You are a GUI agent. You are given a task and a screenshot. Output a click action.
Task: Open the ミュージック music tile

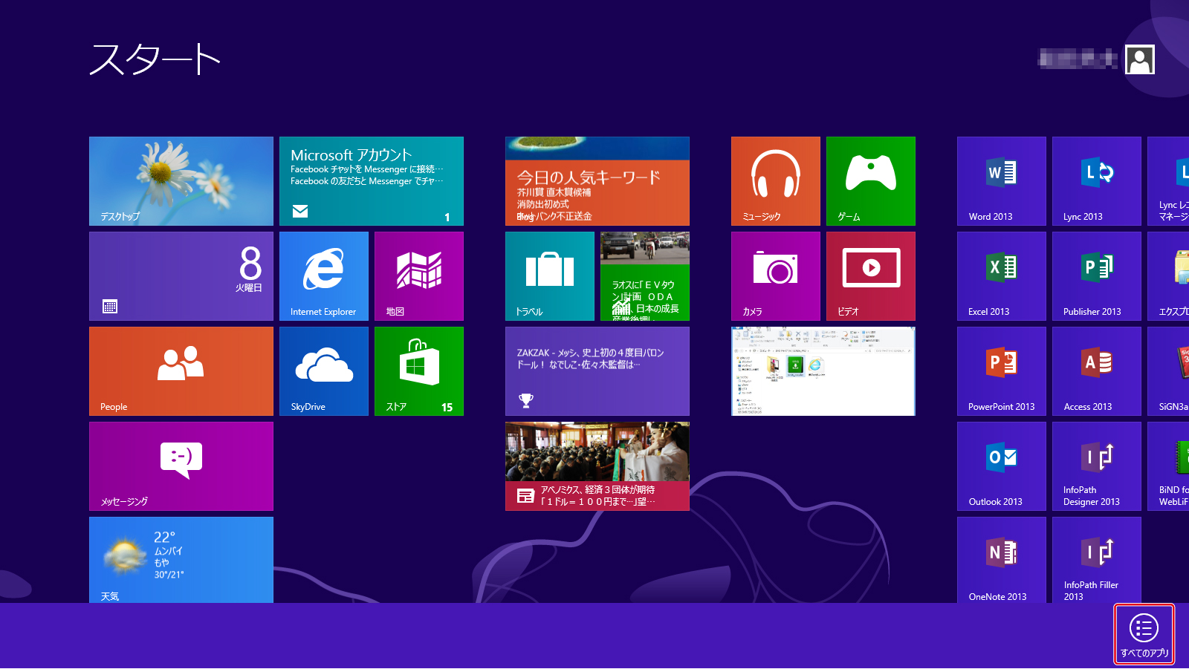(x=776, y=181)
